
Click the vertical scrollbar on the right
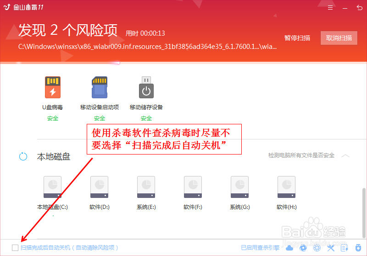(364, 213)
